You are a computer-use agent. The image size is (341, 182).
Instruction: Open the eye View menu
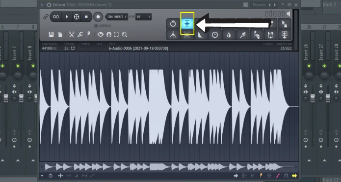(100, 34)
